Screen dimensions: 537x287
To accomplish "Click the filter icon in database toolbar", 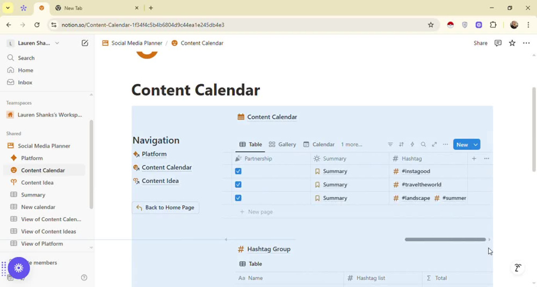I will click(390, 144).
